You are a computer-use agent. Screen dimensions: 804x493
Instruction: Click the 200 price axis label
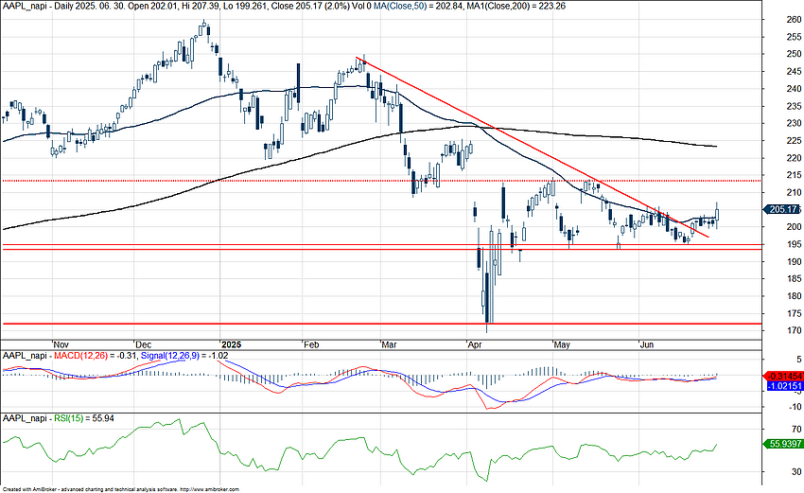click(x=794, y=227)
